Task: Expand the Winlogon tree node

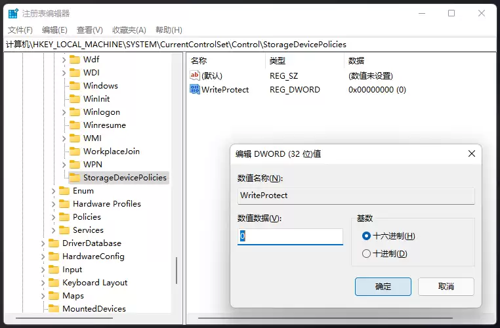Action: (64, 112)
